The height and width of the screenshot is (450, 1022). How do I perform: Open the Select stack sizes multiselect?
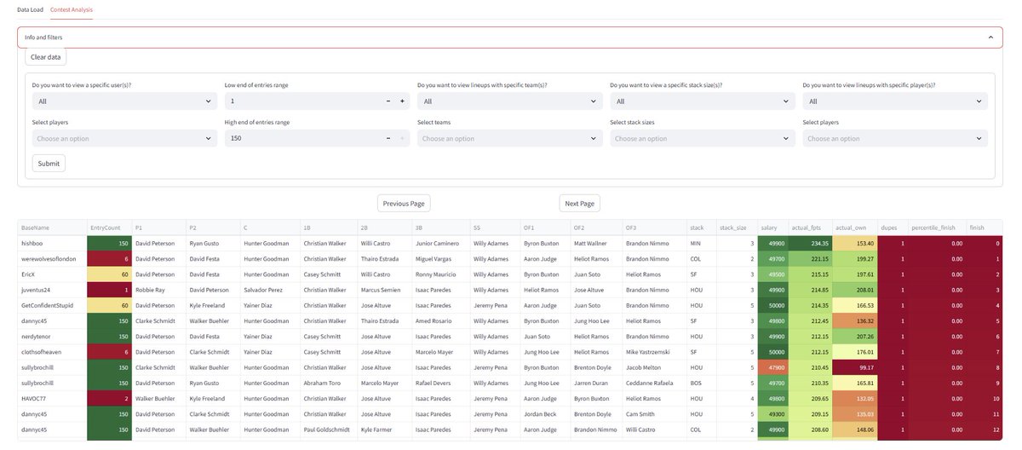(703, 138)
